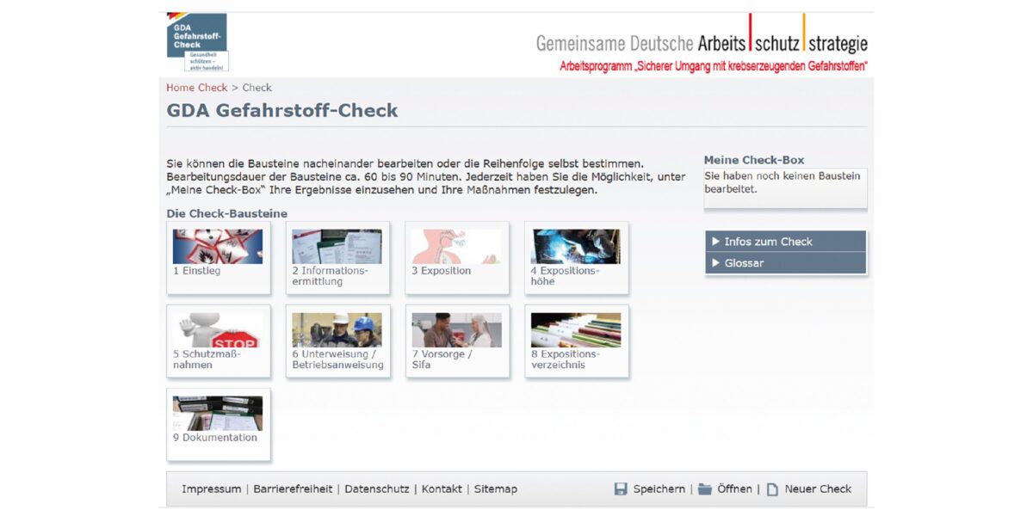This screenshot has height=516, width=1033.
Task: Click the Neuer Check document icon
Action: pos(772,489)
